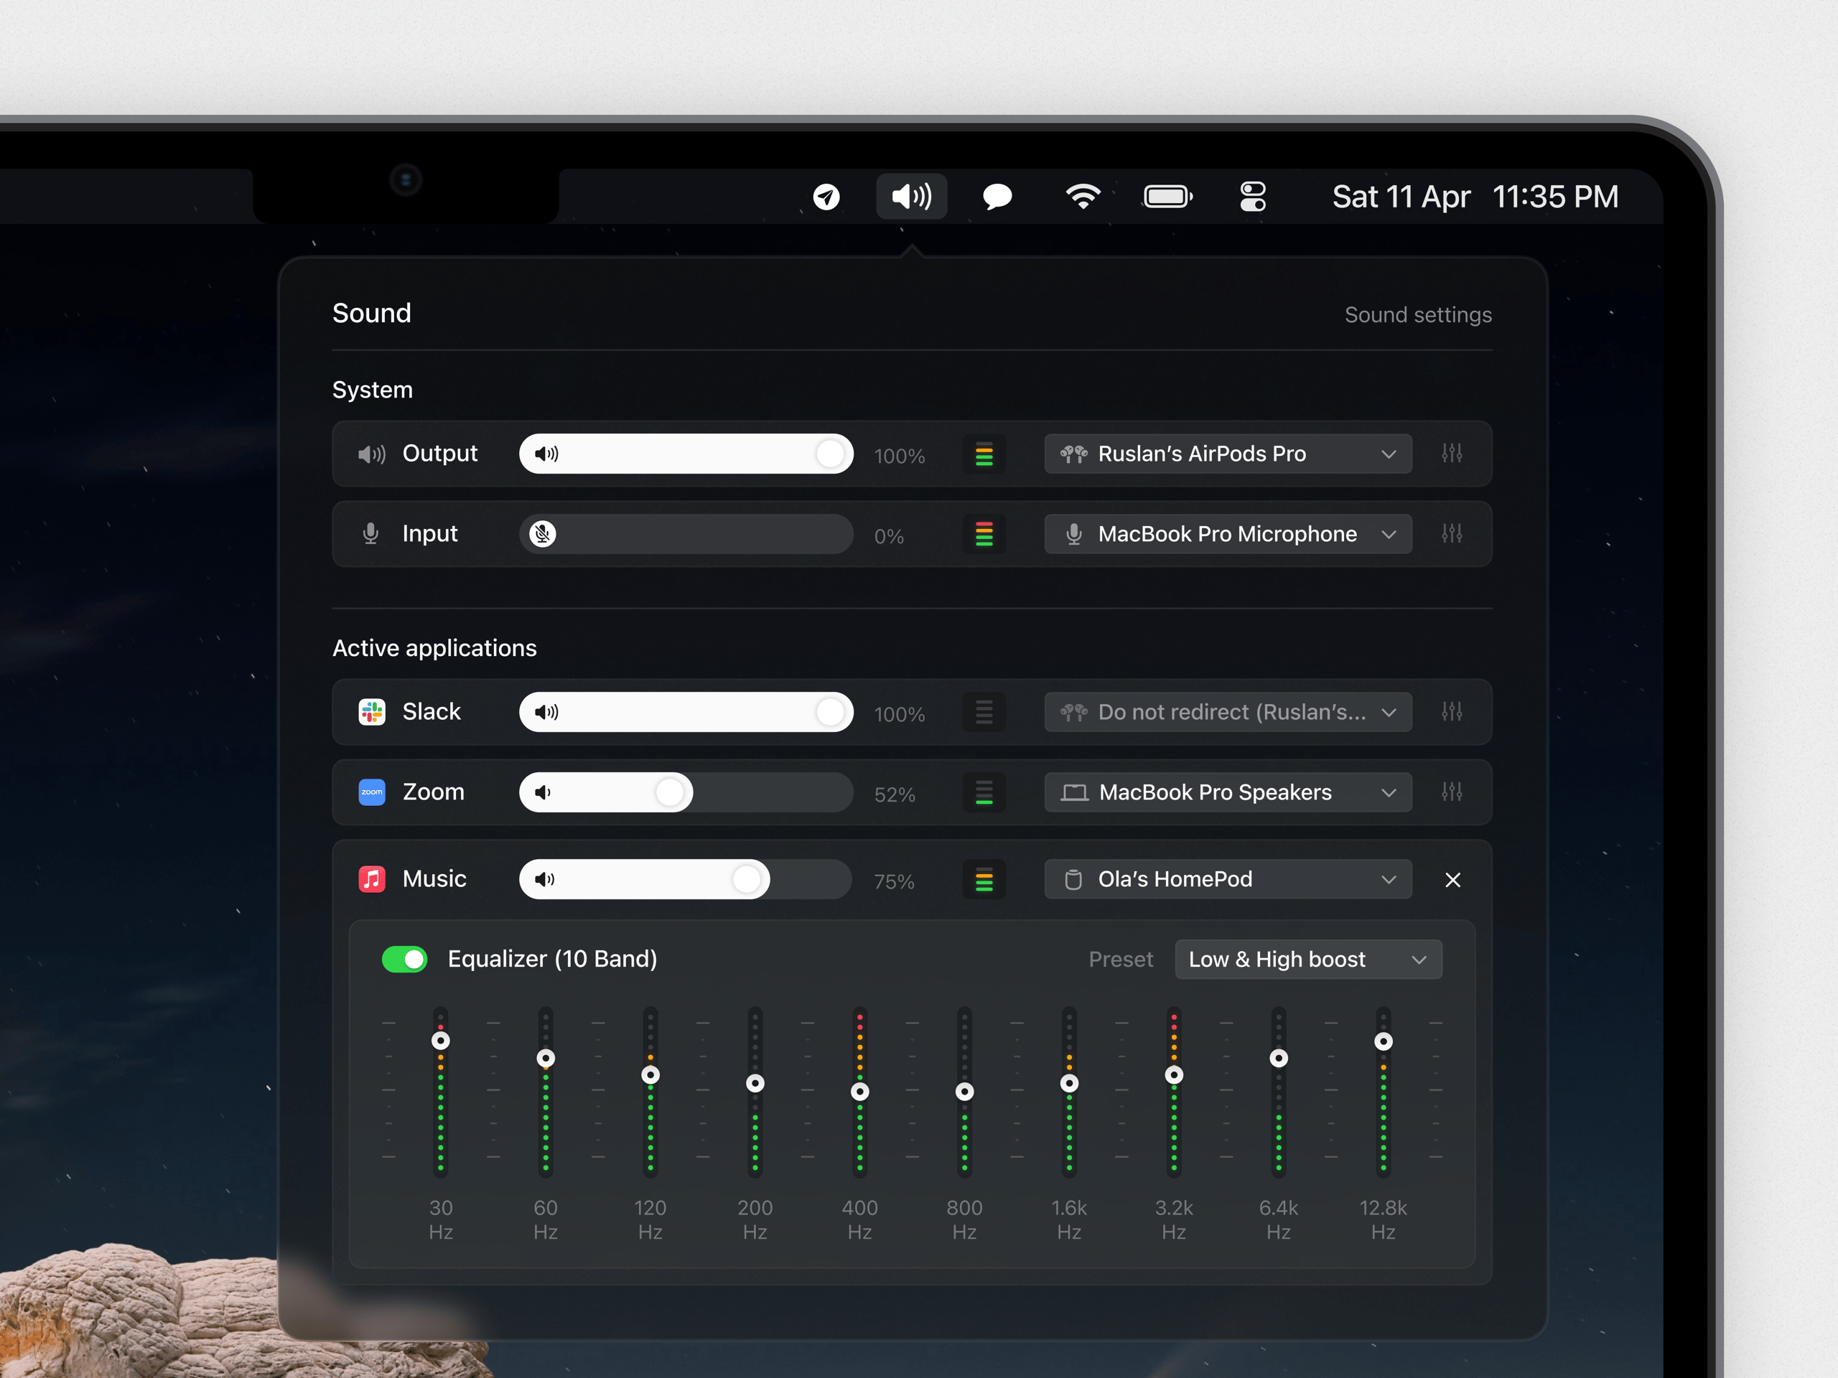
Task: Adjust the Zoom volume slider
Action: coord(686,792)
